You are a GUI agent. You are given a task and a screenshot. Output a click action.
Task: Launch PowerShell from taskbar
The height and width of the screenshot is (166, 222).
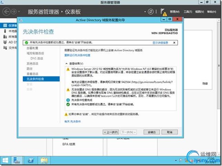point(31,161)
